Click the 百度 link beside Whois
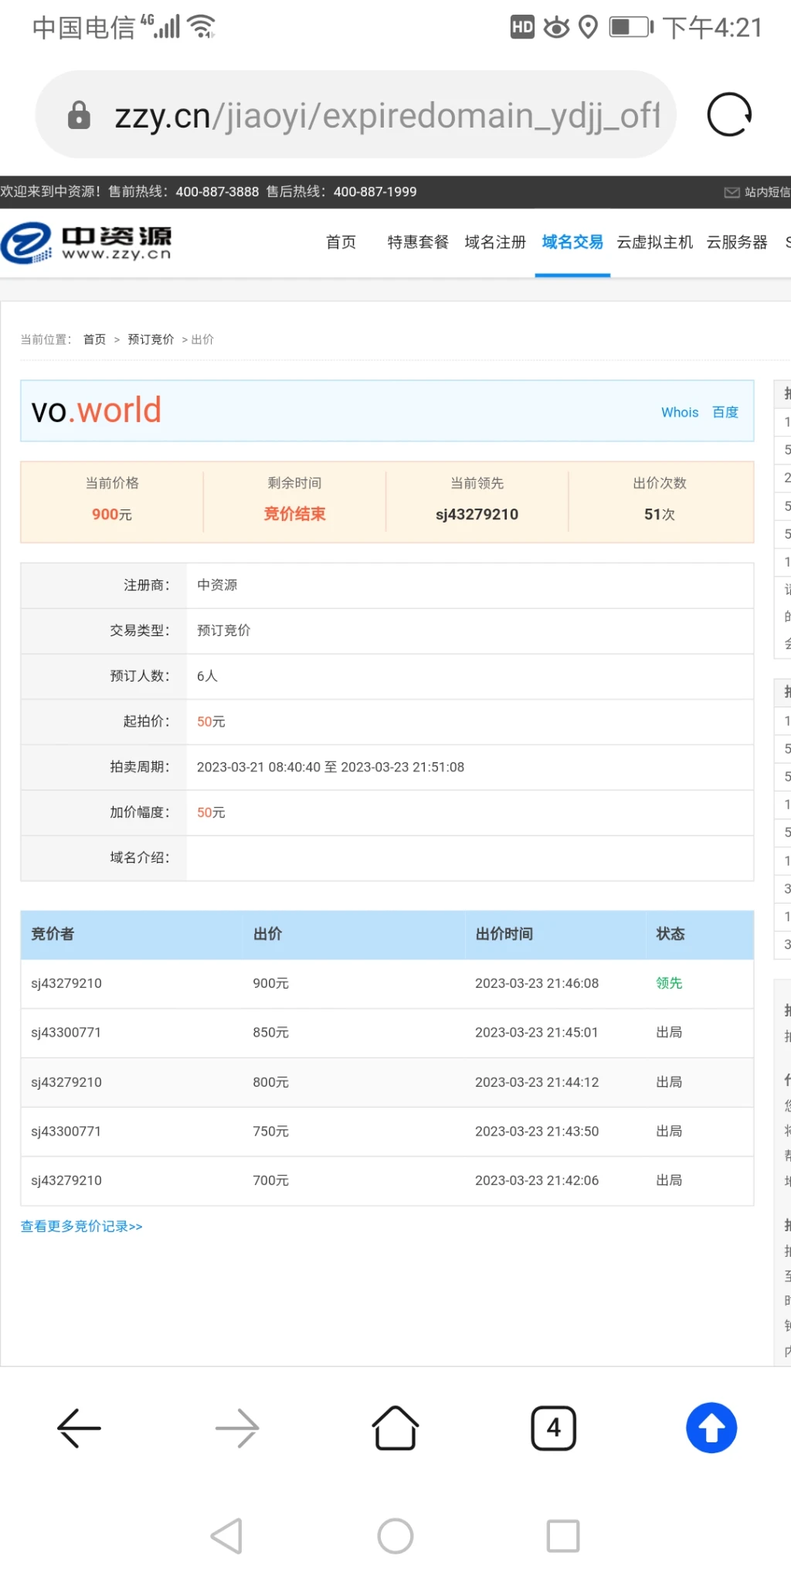 tap(725, 413)
